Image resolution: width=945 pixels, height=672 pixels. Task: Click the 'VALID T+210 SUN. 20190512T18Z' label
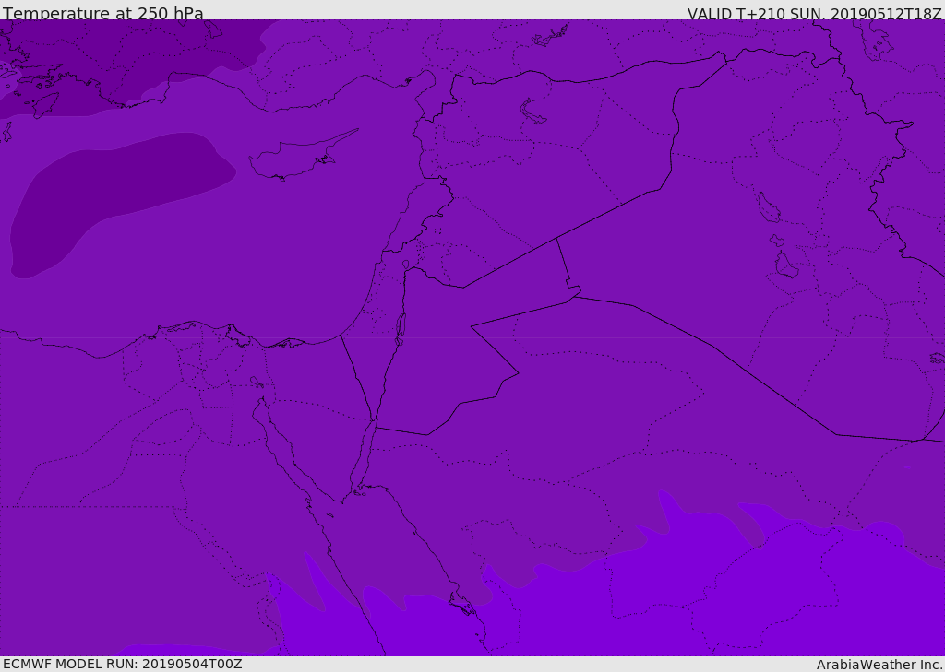point(814,14)
